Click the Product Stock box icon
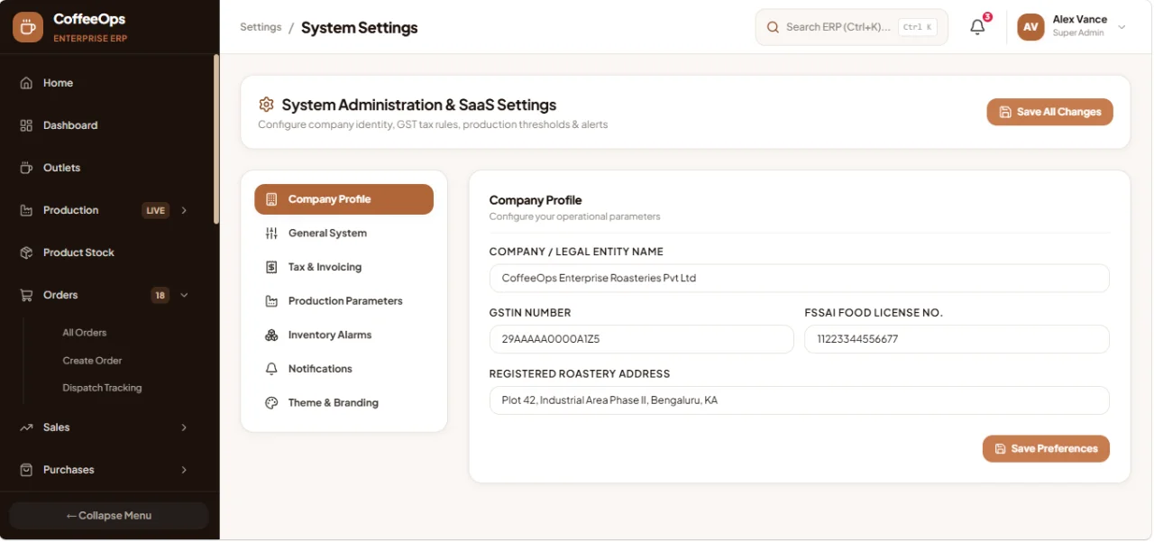The image size is (1154, 542). pos(26,253)
